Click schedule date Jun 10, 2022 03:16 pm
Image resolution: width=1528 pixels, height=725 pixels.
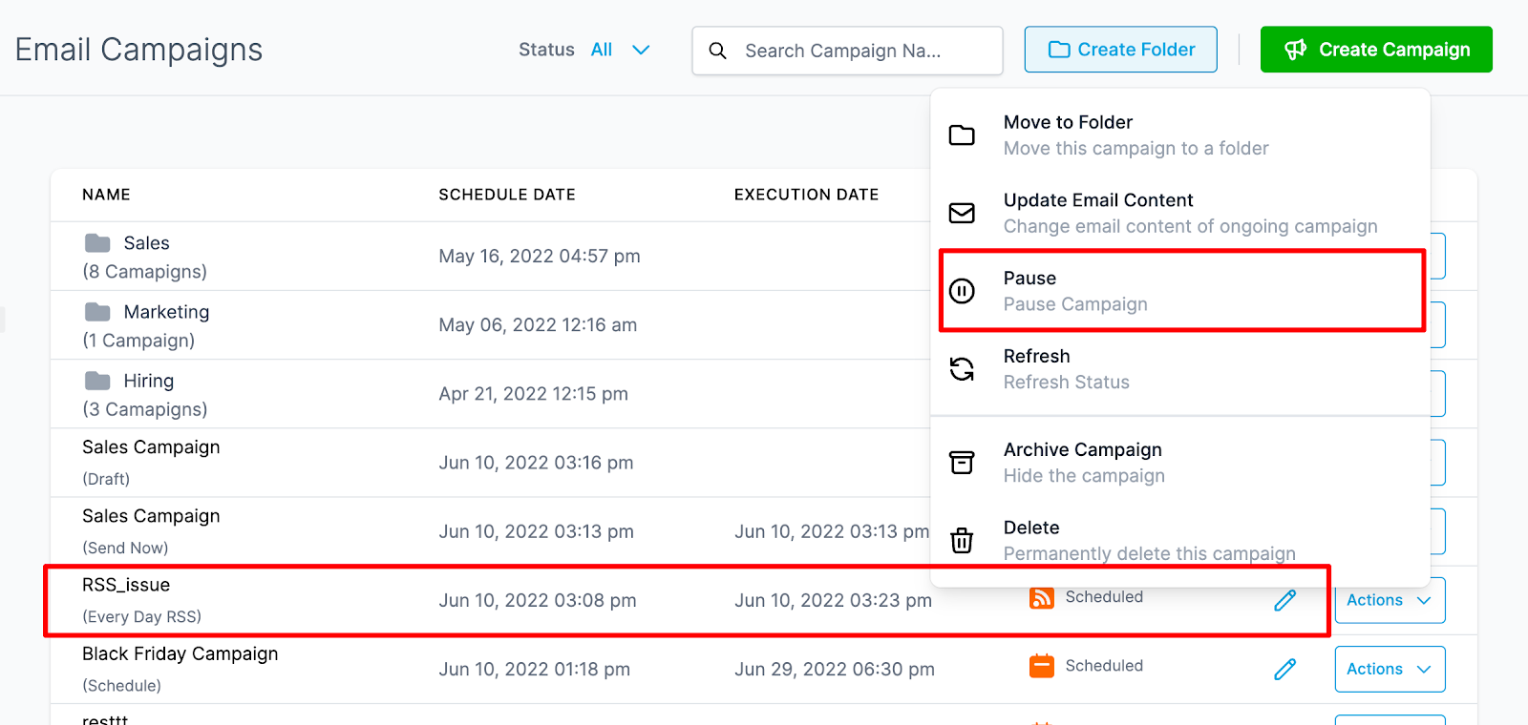pos(536,463)
